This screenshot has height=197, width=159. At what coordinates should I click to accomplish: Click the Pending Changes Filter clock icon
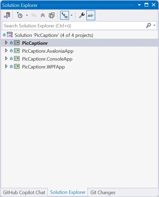pyautogui.click(x=20, y=15)
